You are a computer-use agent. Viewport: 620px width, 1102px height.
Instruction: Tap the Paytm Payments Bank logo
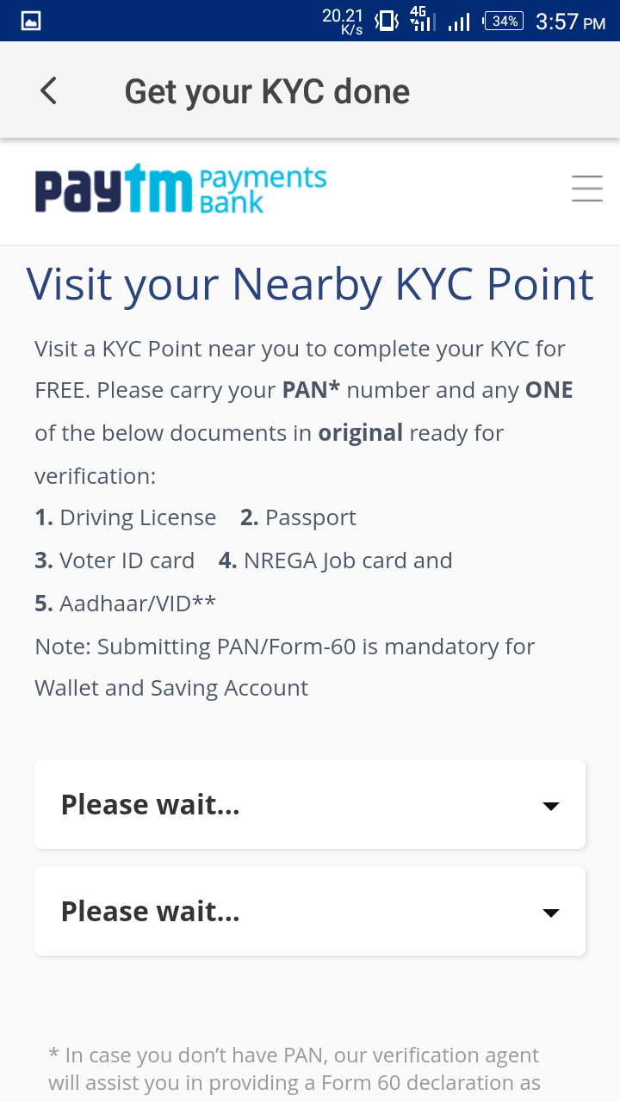181,188
